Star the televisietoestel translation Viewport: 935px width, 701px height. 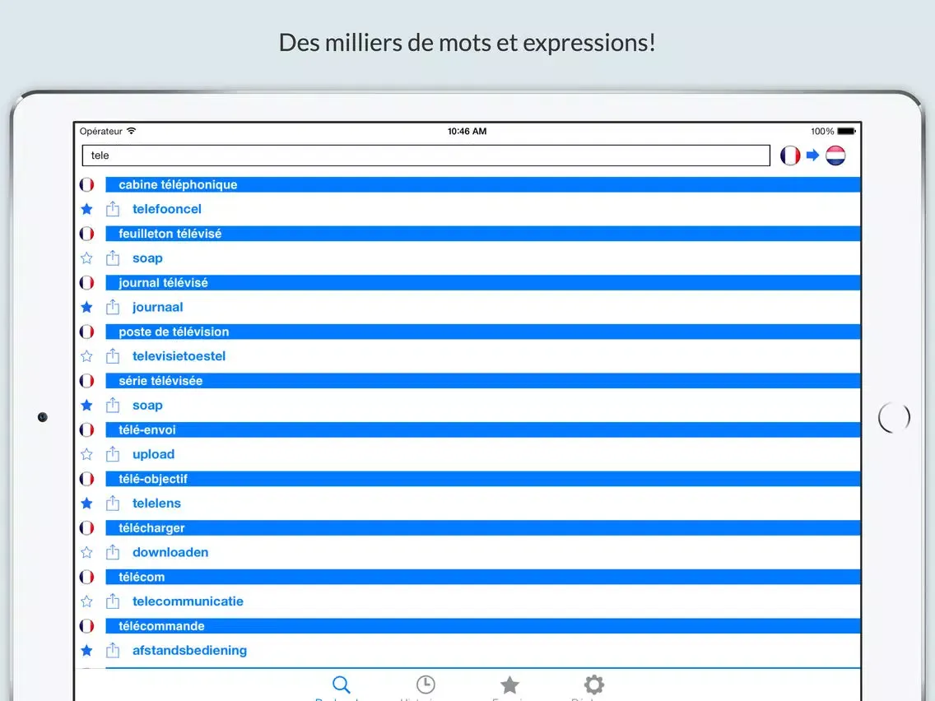86,356
